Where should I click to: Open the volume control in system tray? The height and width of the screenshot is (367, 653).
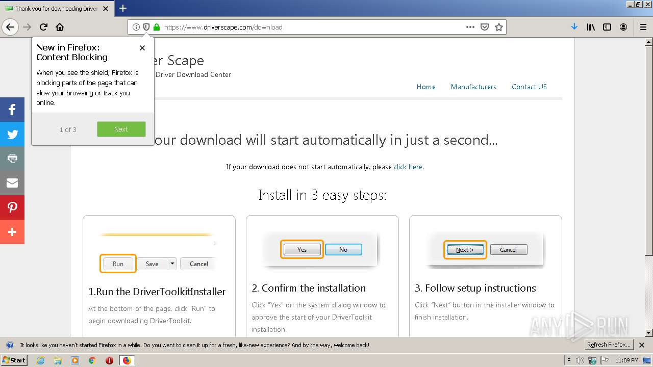tap(580, 360)
